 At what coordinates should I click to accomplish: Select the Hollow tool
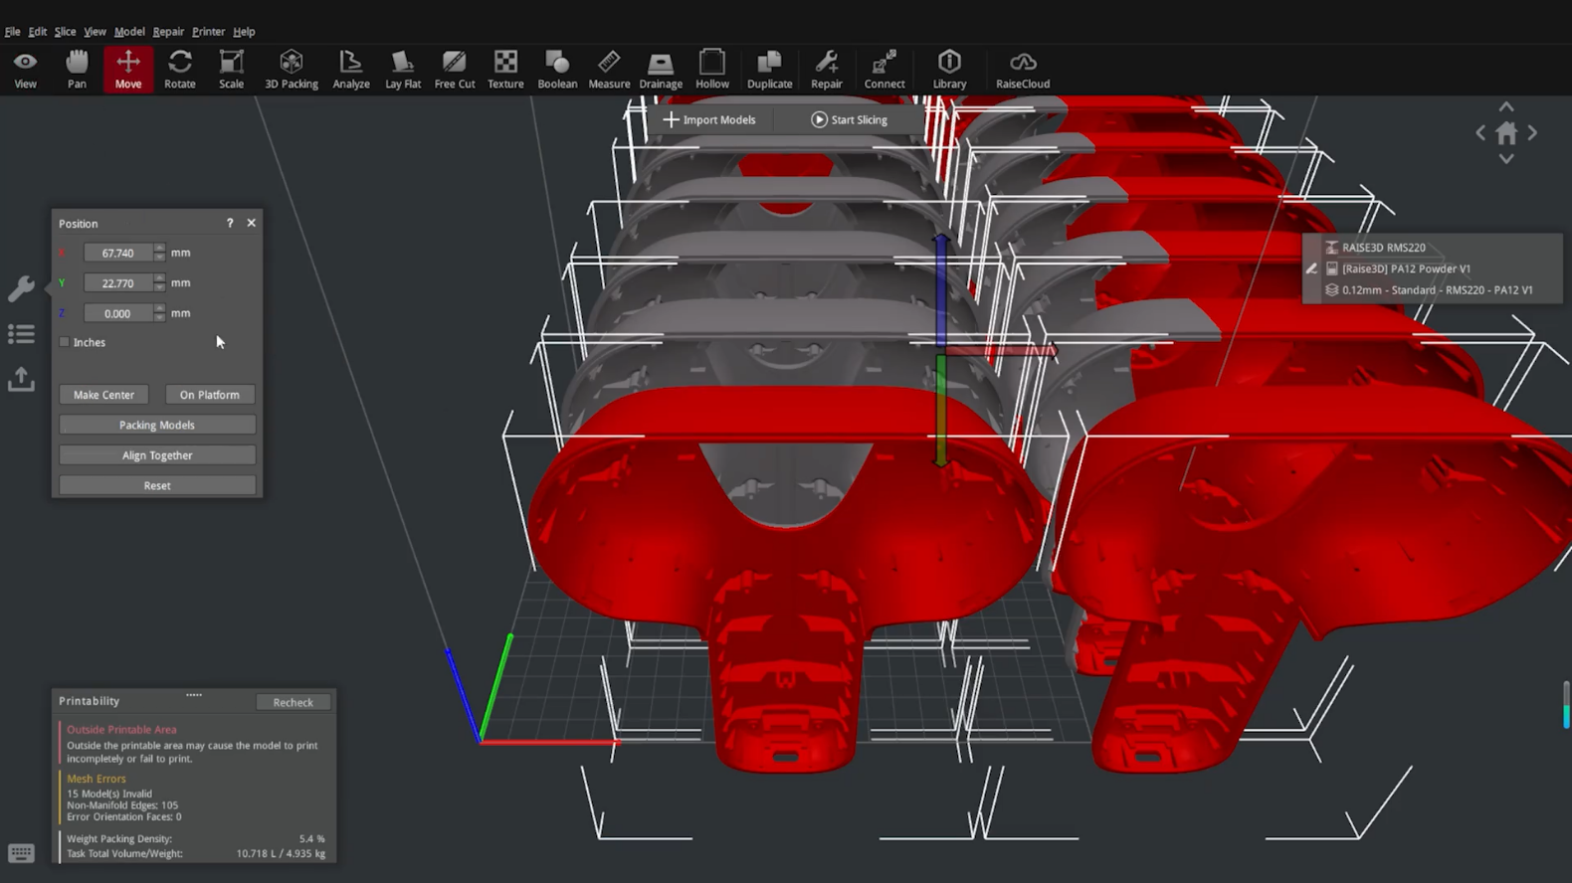tap(712, 70)
